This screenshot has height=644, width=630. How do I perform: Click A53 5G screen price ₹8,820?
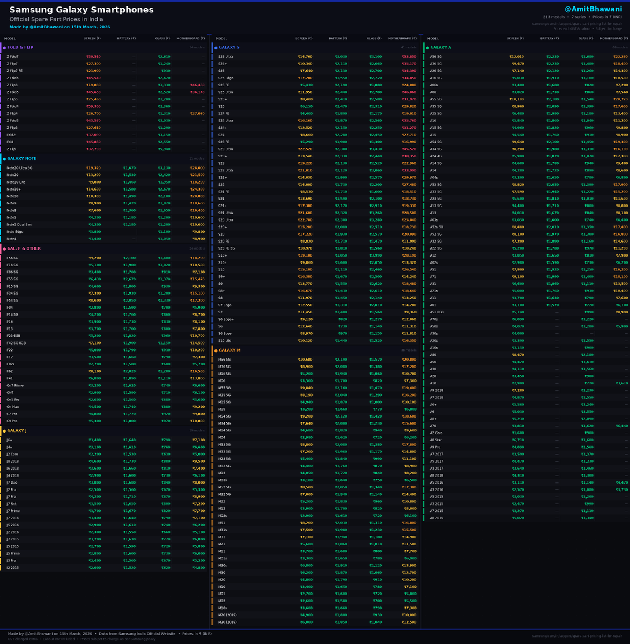(x=517, y=185)
